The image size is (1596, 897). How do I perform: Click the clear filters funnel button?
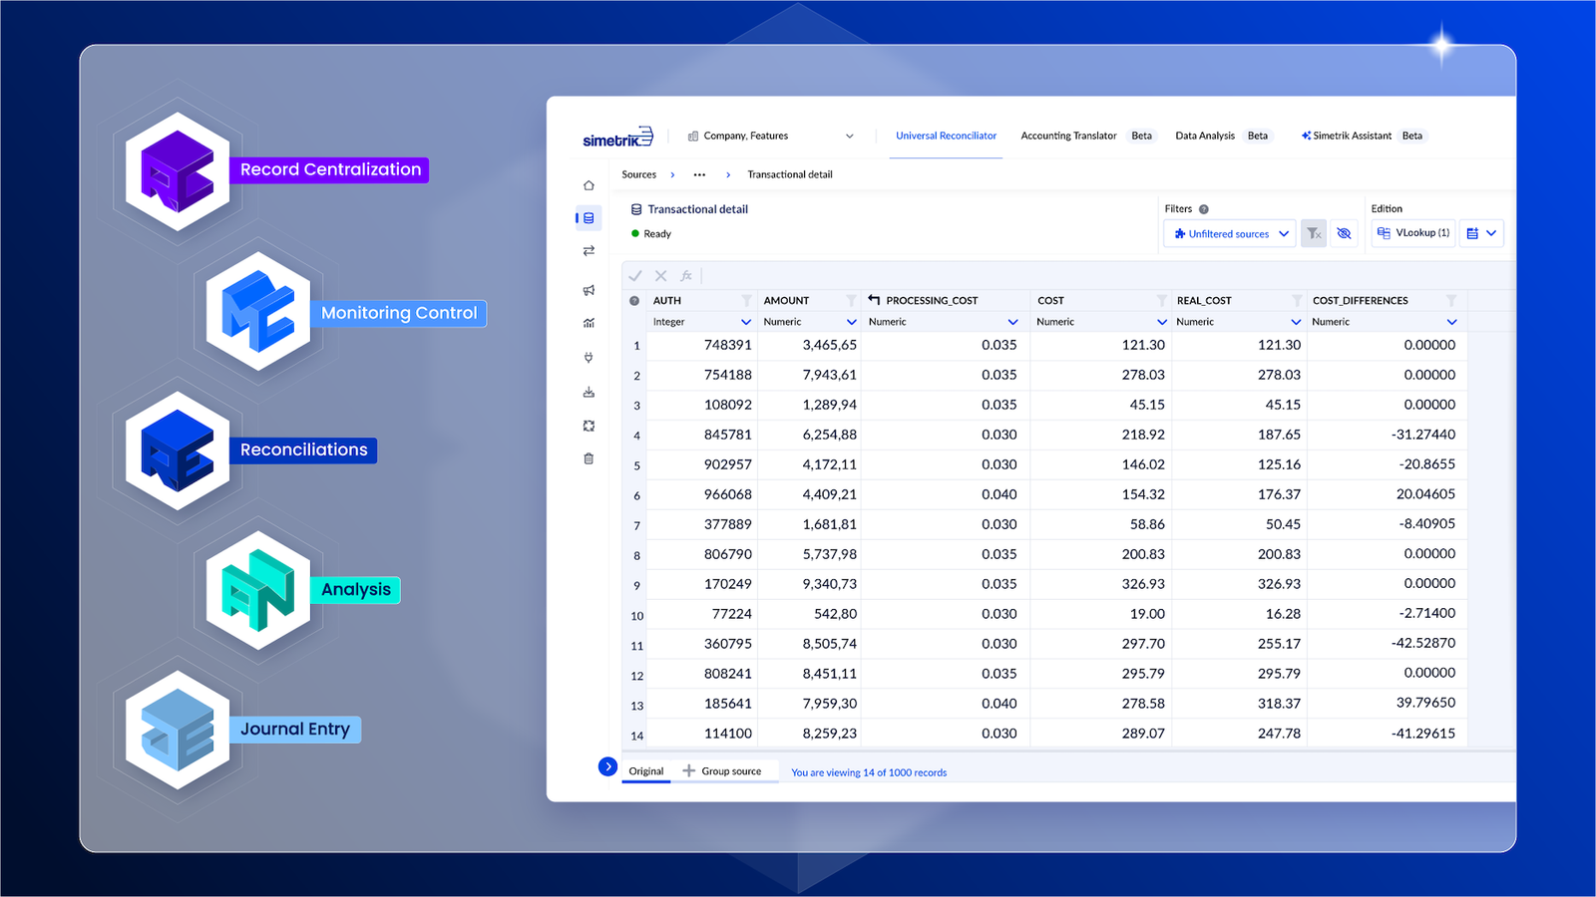[x=1314, y=233]
